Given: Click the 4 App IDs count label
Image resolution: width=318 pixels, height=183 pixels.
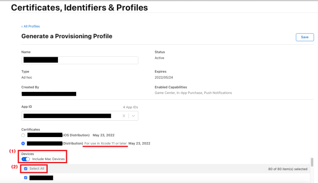Looking at the screenshot, I should click(x=129, y=107).
